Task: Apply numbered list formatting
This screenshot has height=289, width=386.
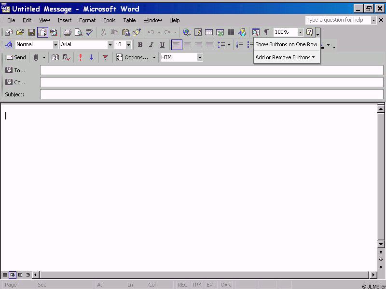Action: [239, 45]
